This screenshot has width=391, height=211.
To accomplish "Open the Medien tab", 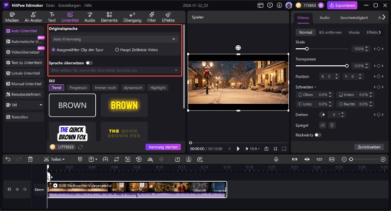I will point(12,17).
